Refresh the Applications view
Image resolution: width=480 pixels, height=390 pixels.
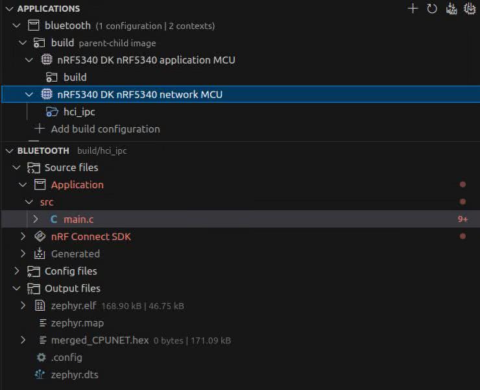(x=432, y=8)
